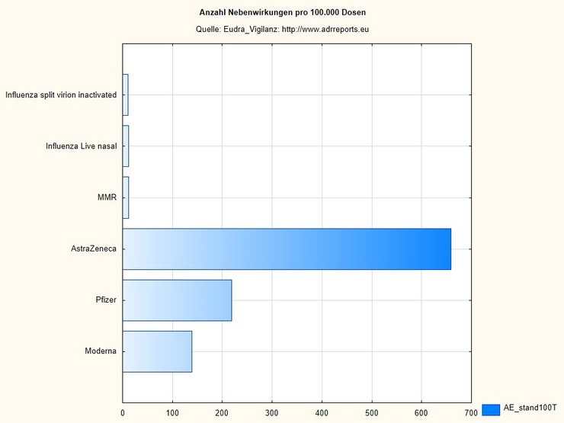Click the x-axis value 600
Screen dimensions: 564x423
[421, 413]
